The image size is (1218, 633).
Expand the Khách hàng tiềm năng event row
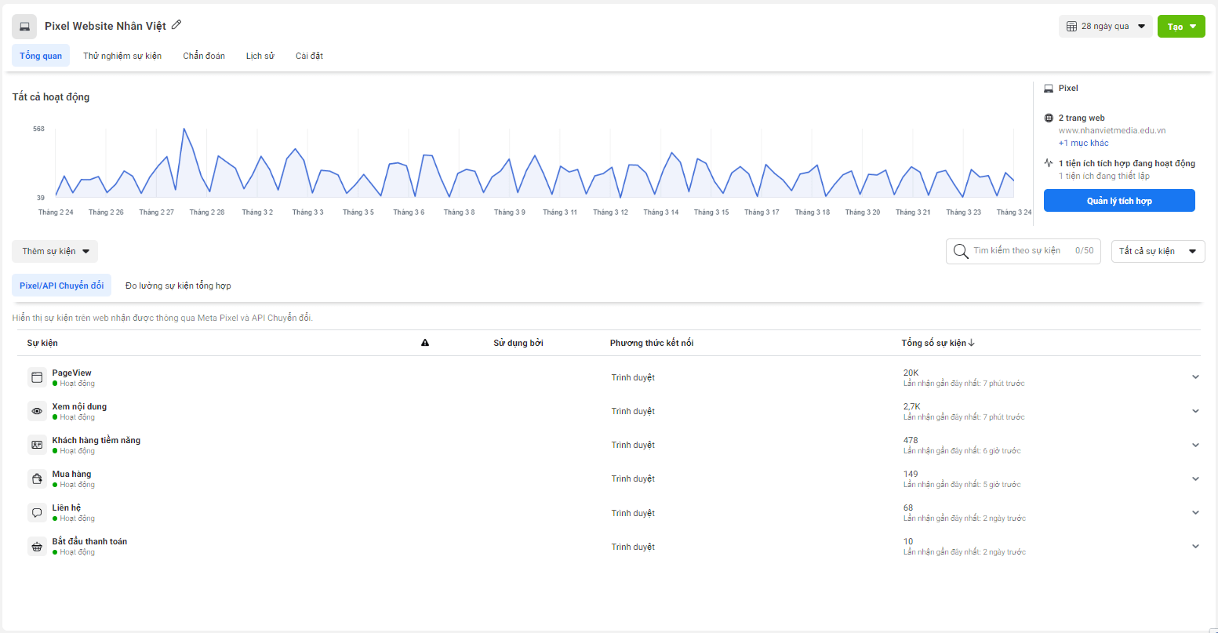pyautogui.click(x=1195, y=445)
